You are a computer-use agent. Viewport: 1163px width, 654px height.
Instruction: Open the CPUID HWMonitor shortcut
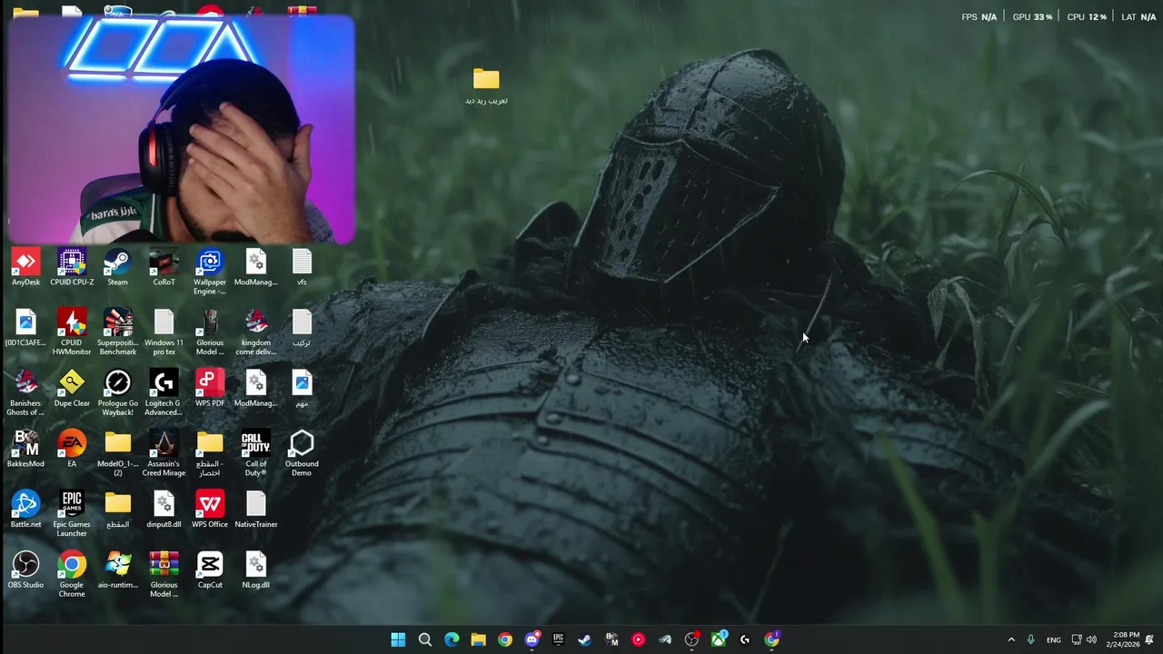[72, 332]
